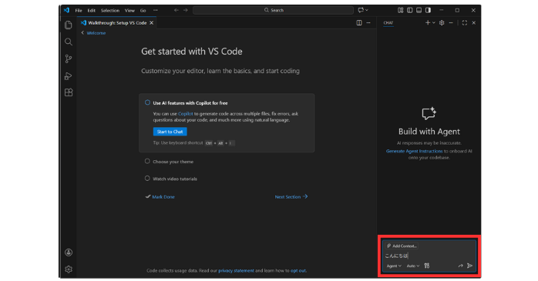Select the CHAT panel tab

(x=388, y=23)
